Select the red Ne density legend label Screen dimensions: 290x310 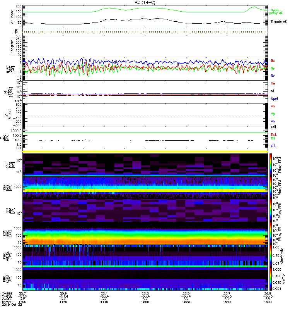273,83
